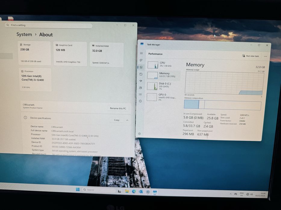Collapse Device specifications section
The height and width of the screenshot is (210, 281).
point(127,120)
